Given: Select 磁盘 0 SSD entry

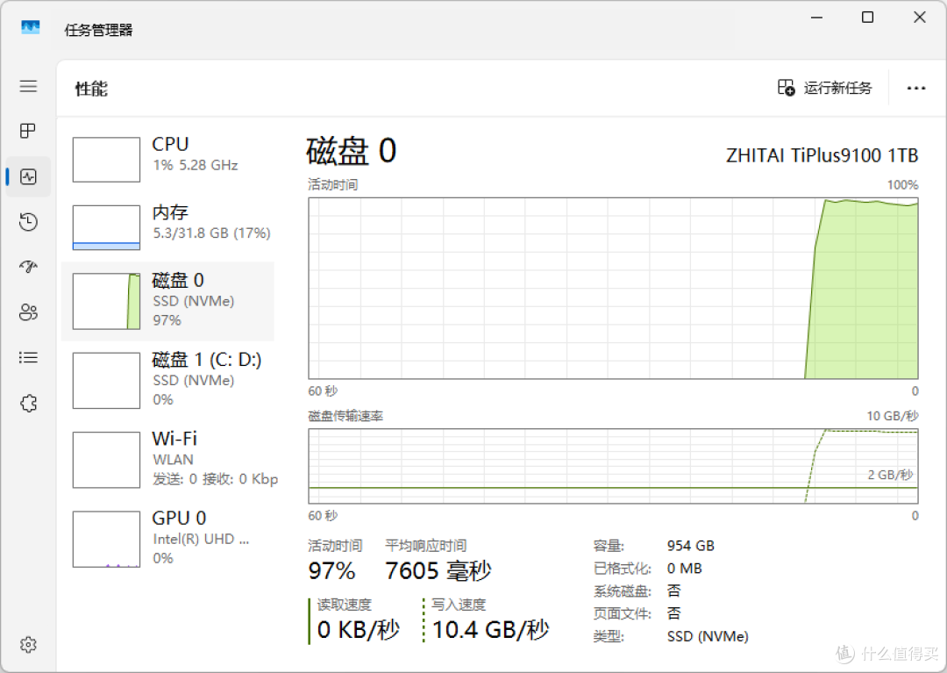Looking at the screenshot, I should [167, 301].
